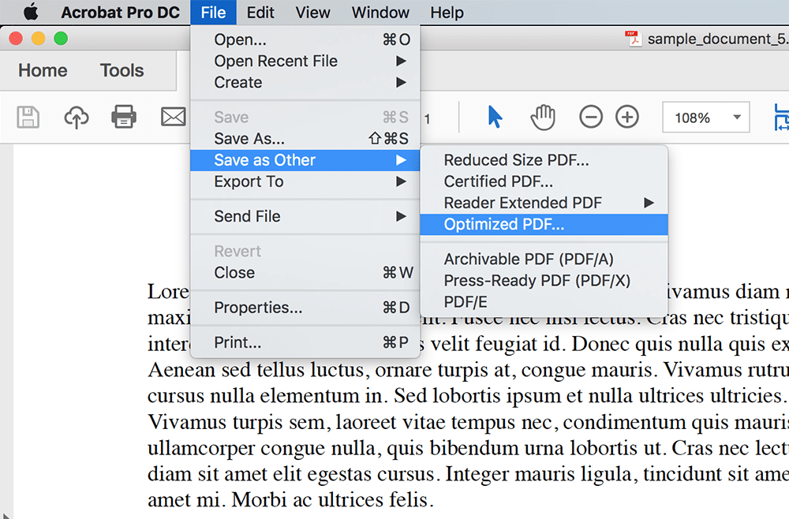This screenshot has width=789, height=519.
Task: Open Properties... from the File menu
Action: pyautogui.click(x=305, y=308)
